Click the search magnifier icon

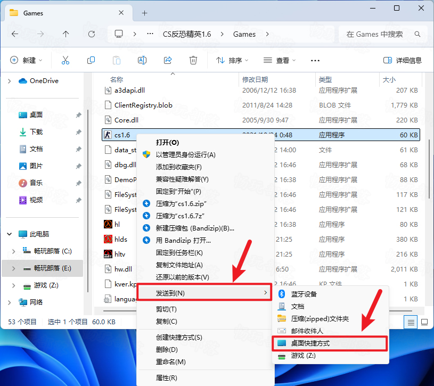point(417,34)
